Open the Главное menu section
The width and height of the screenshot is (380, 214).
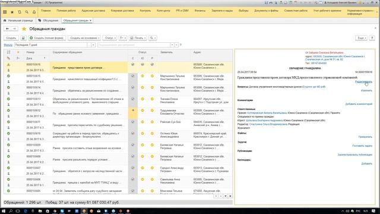click(46, 11)
